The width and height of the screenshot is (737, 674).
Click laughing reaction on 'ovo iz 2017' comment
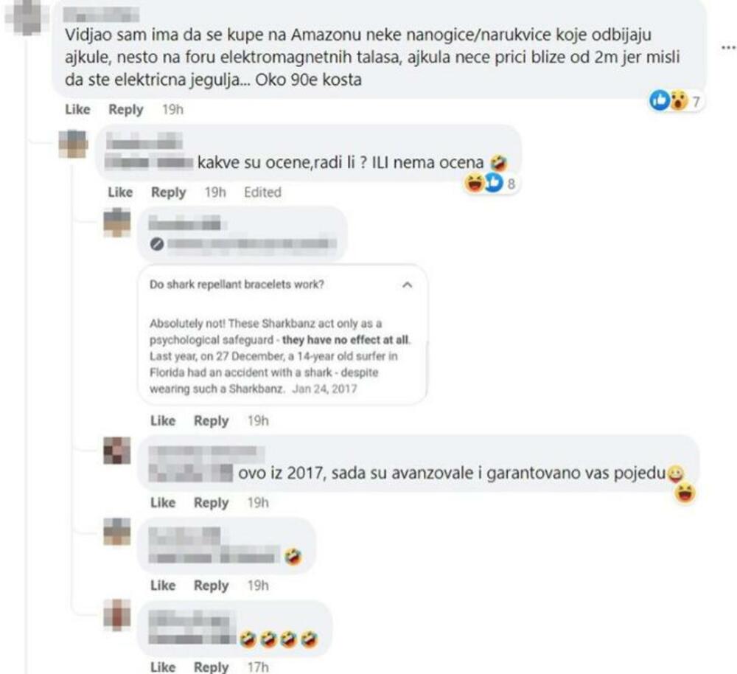click(x=685, y=494)
